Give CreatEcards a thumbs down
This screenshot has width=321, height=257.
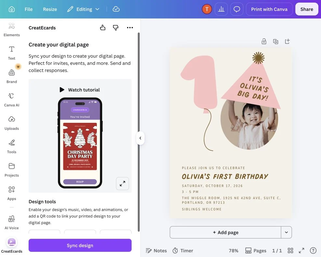click(116, 28)
